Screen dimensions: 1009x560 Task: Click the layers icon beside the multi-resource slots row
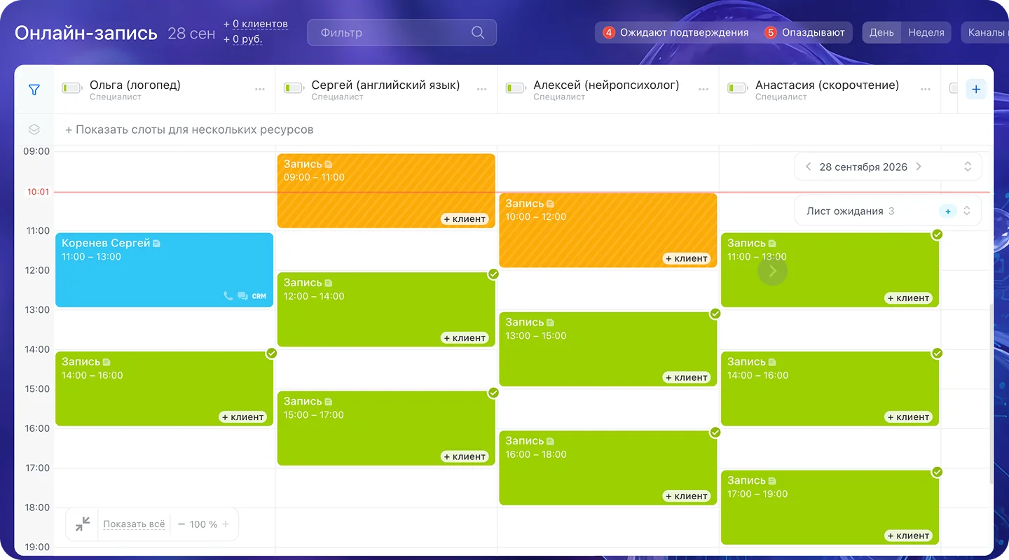tap(34, 129)
